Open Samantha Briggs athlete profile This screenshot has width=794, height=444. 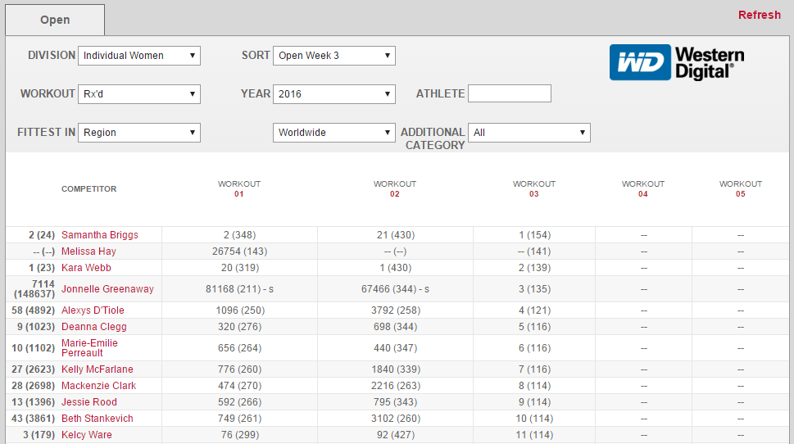(100, 235)
